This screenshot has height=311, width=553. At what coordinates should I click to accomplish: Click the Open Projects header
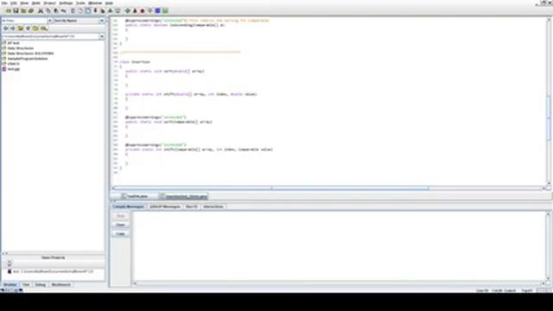pyautogui.click(x=54, y=257)
